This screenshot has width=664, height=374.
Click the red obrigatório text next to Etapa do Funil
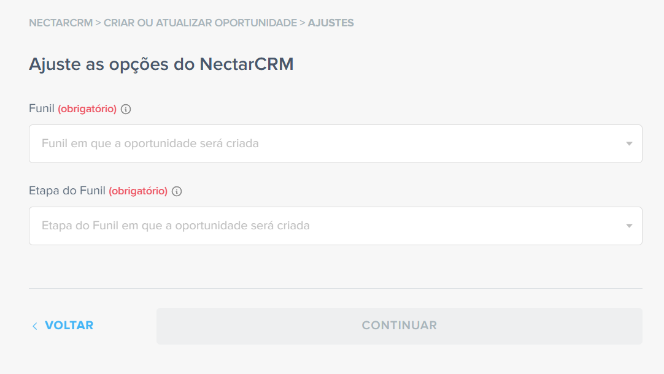[x=138, y=191]
